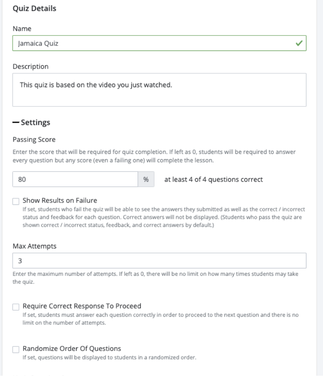This screenshot has width=323, height=378.
Task: Click into the Description text area
Action: pos(159,90)
